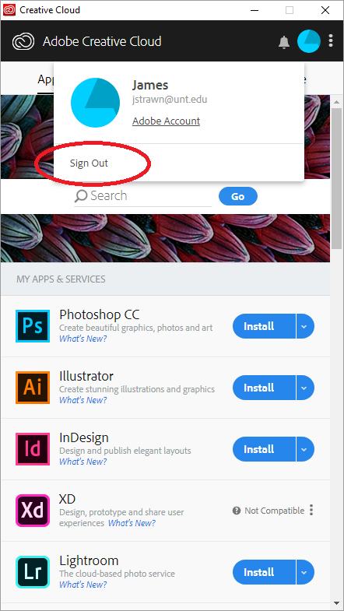Viewport: 344px width, 611px height.
Task: Click the Go search button
Action: click(238, 196)
